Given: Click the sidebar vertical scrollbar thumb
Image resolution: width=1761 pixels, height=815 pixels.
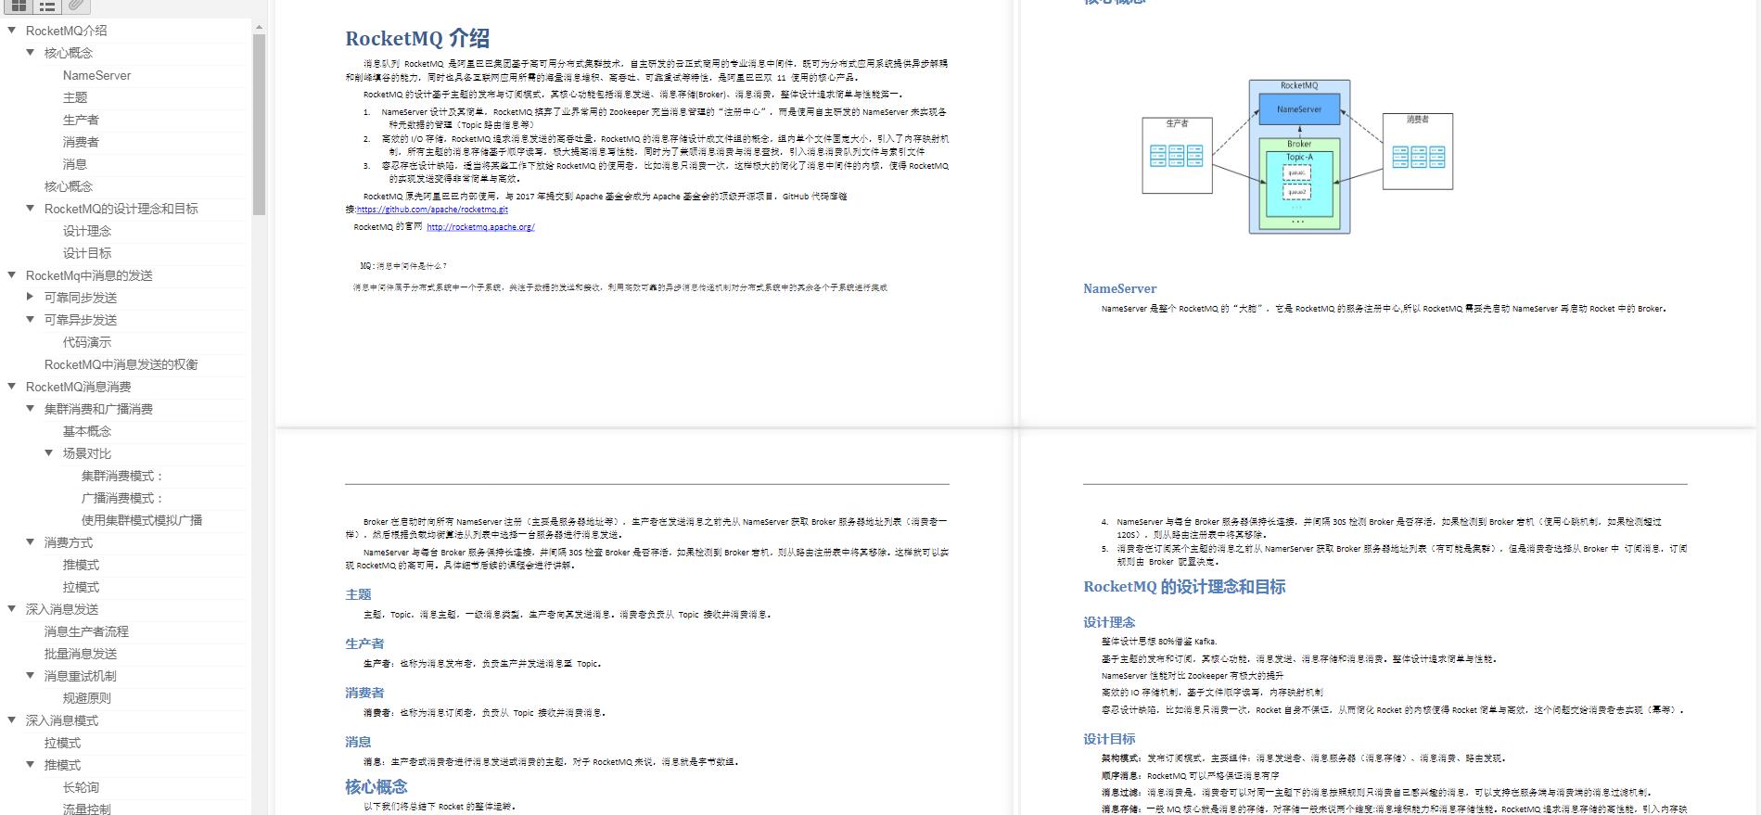Looking at the screenshot, I should click(259, 125).
